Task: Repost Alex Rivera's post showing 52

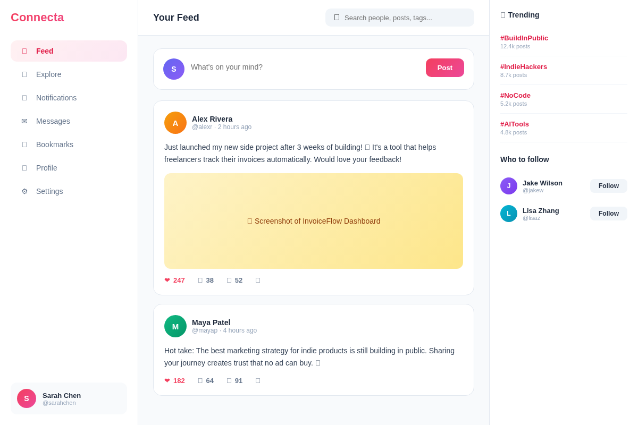Action: [x=234, y=280]
